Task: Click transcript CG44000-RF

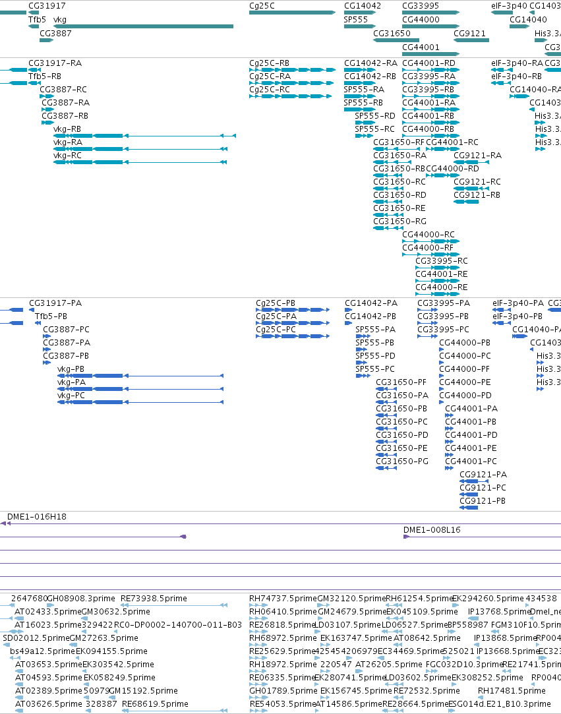Action: click(428, 248)
